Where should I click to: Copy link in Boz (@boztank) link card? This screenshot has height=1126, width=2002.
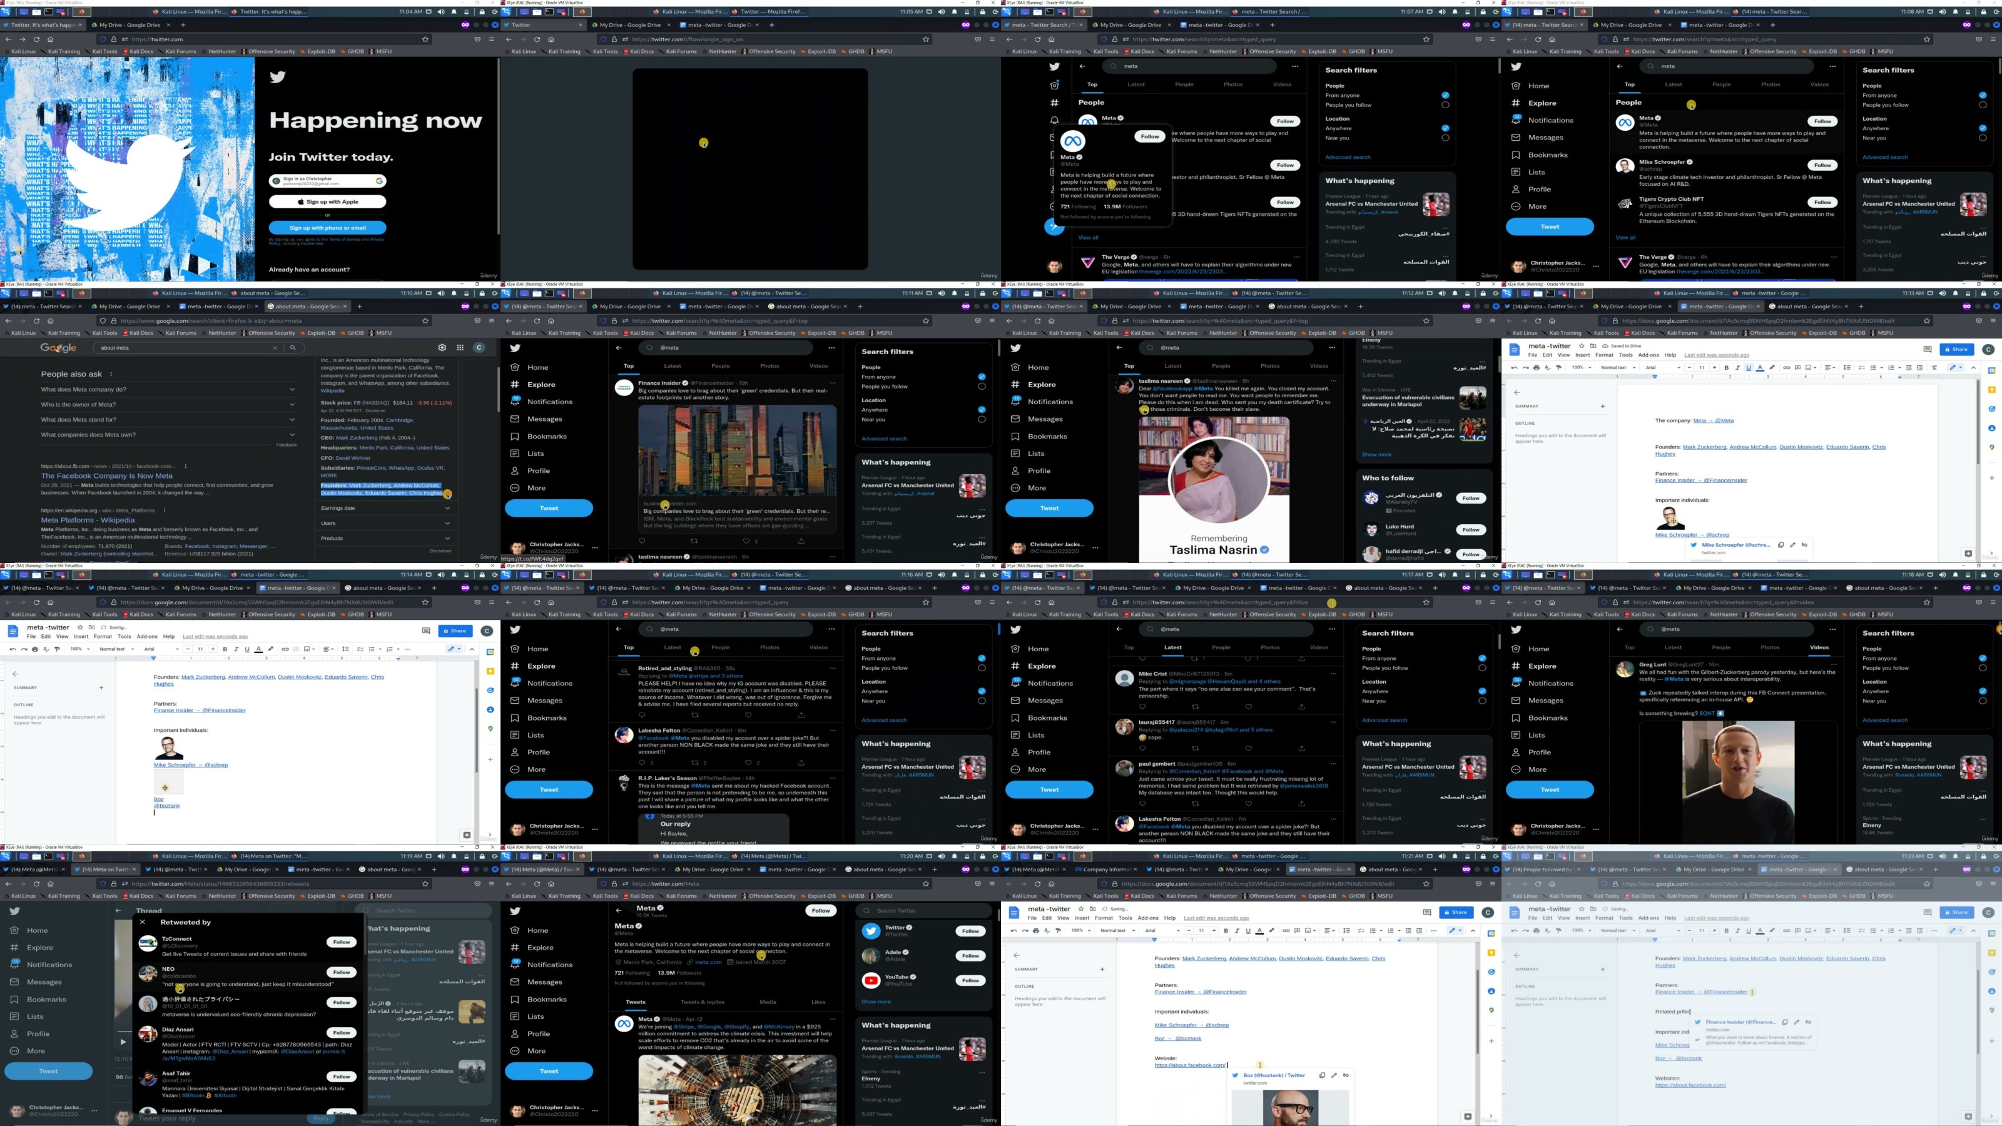coord(1322,1075)
